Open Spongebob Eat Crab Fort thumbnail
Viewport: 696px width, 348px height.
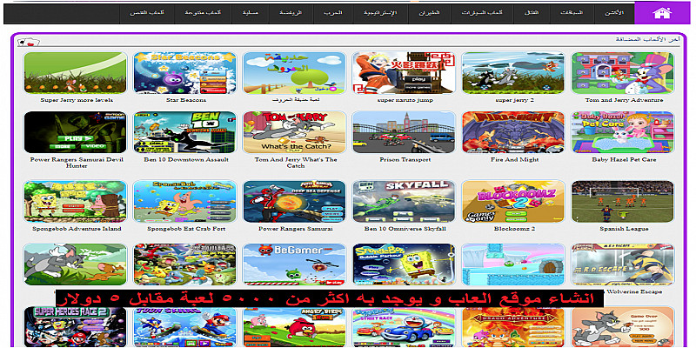(x=184, y=201)
